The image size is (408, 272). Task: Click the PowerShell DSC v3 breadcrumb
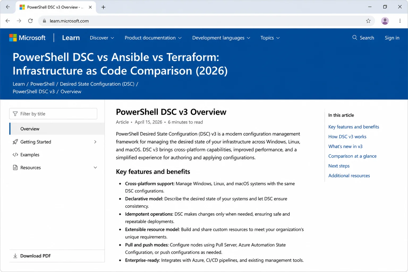34,91
